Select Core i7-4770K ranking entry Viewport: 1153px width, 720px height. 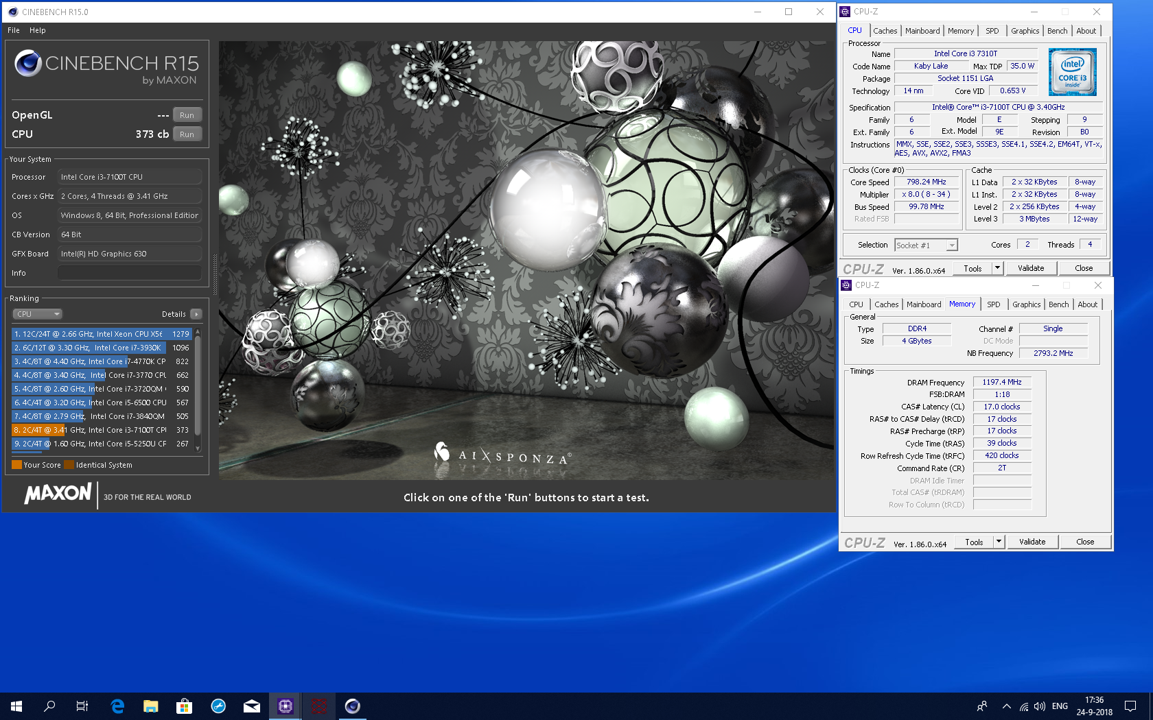[x=102, y=361]
